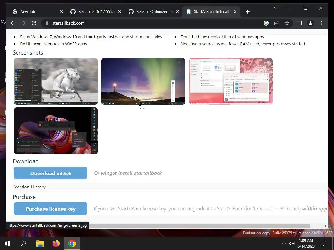Click the browser Back arrow
Viewport: 334px width, 250px height.
[13, 23]
